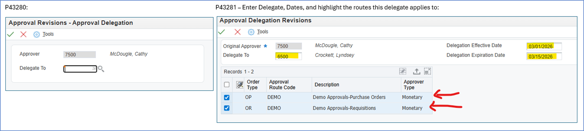Click the grid export arrow icon
The width and height of the screenshot is (584, 131).
click(417, 71)
